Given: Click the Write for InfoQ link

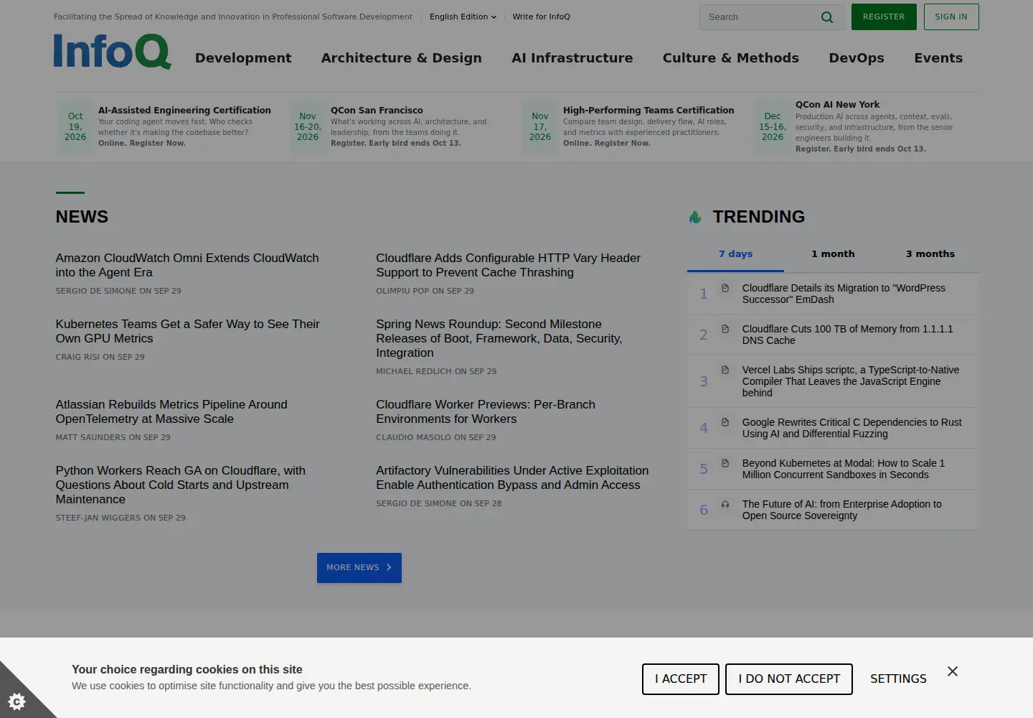Looking at the screenshot, I should (541, 17).
